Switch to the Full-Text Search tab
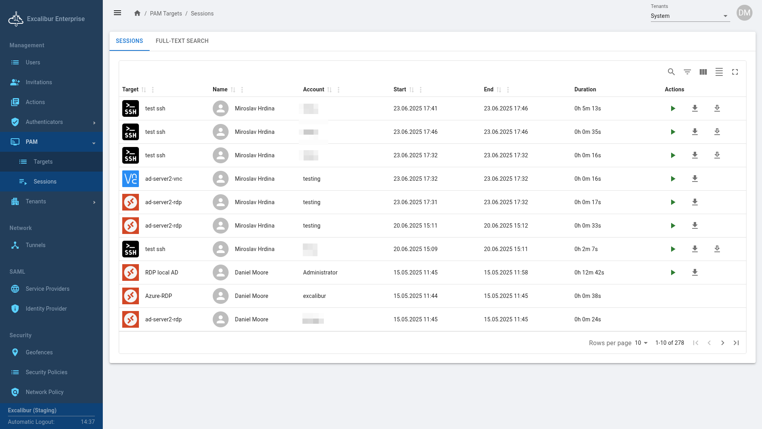 pos(182,41)
